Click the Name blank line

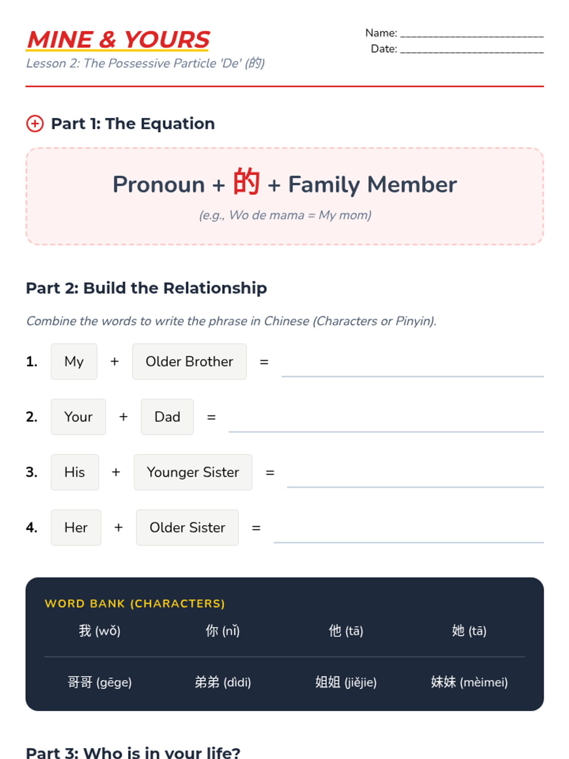(471, 34)
